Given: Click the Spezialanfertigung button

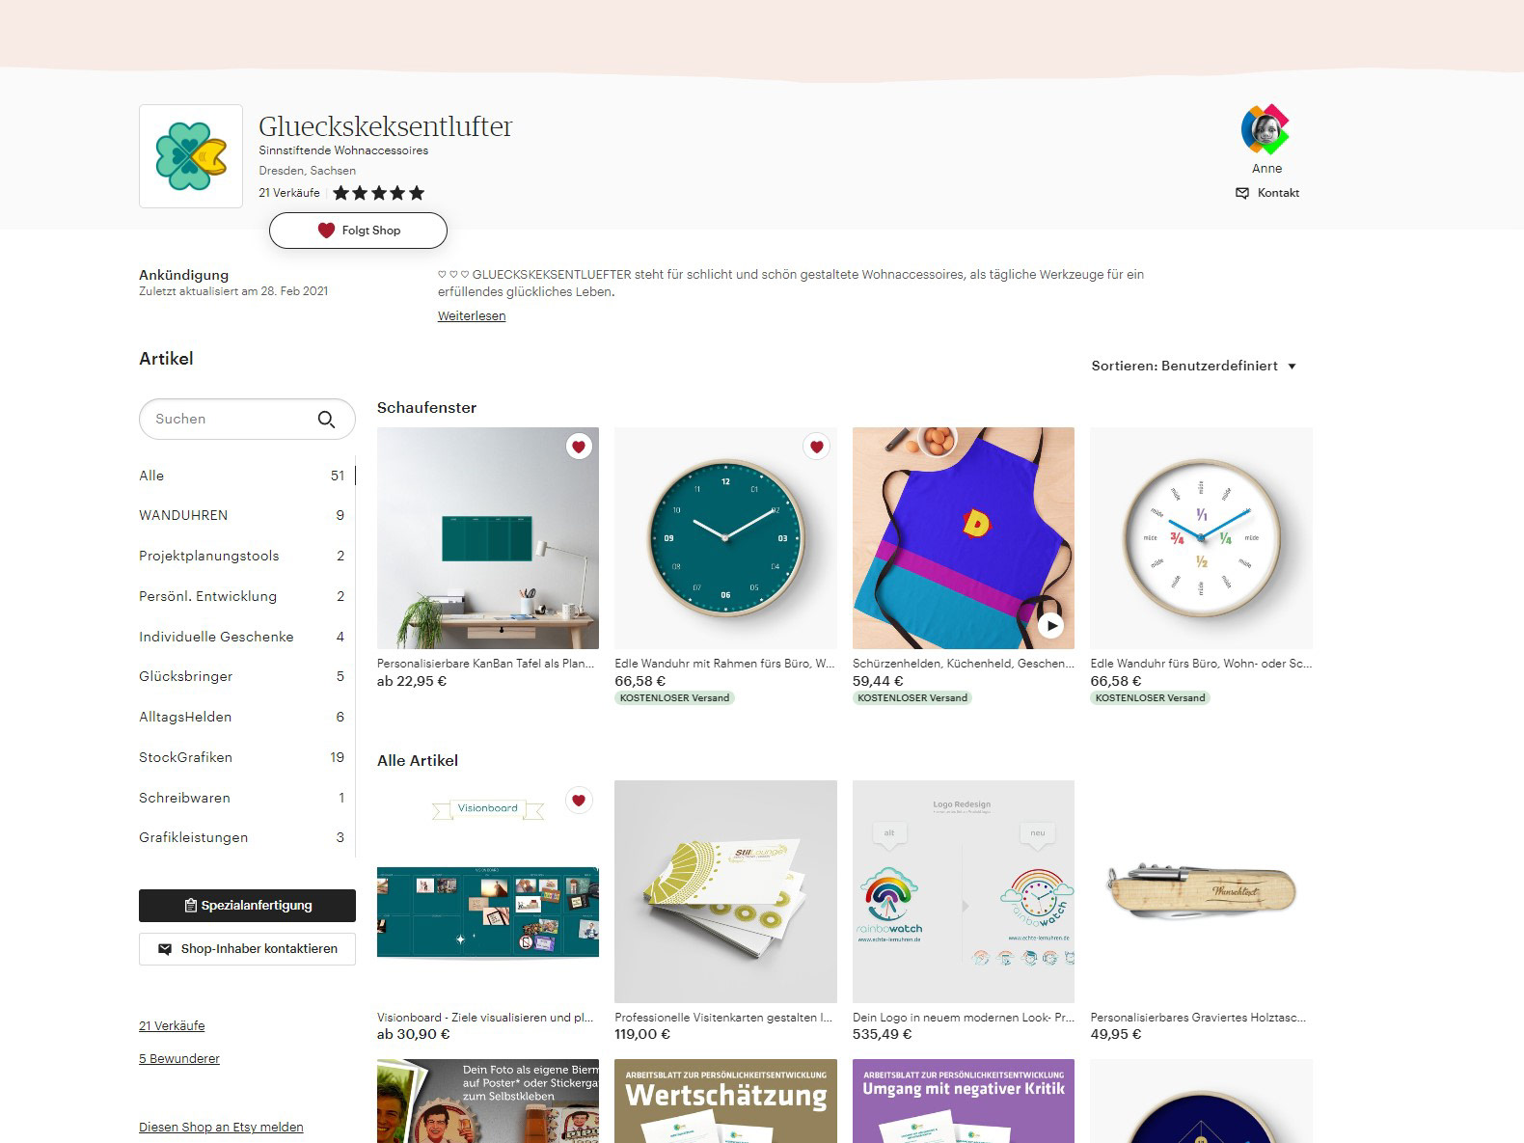Looking at the screenshot, I should click(247, 906).
